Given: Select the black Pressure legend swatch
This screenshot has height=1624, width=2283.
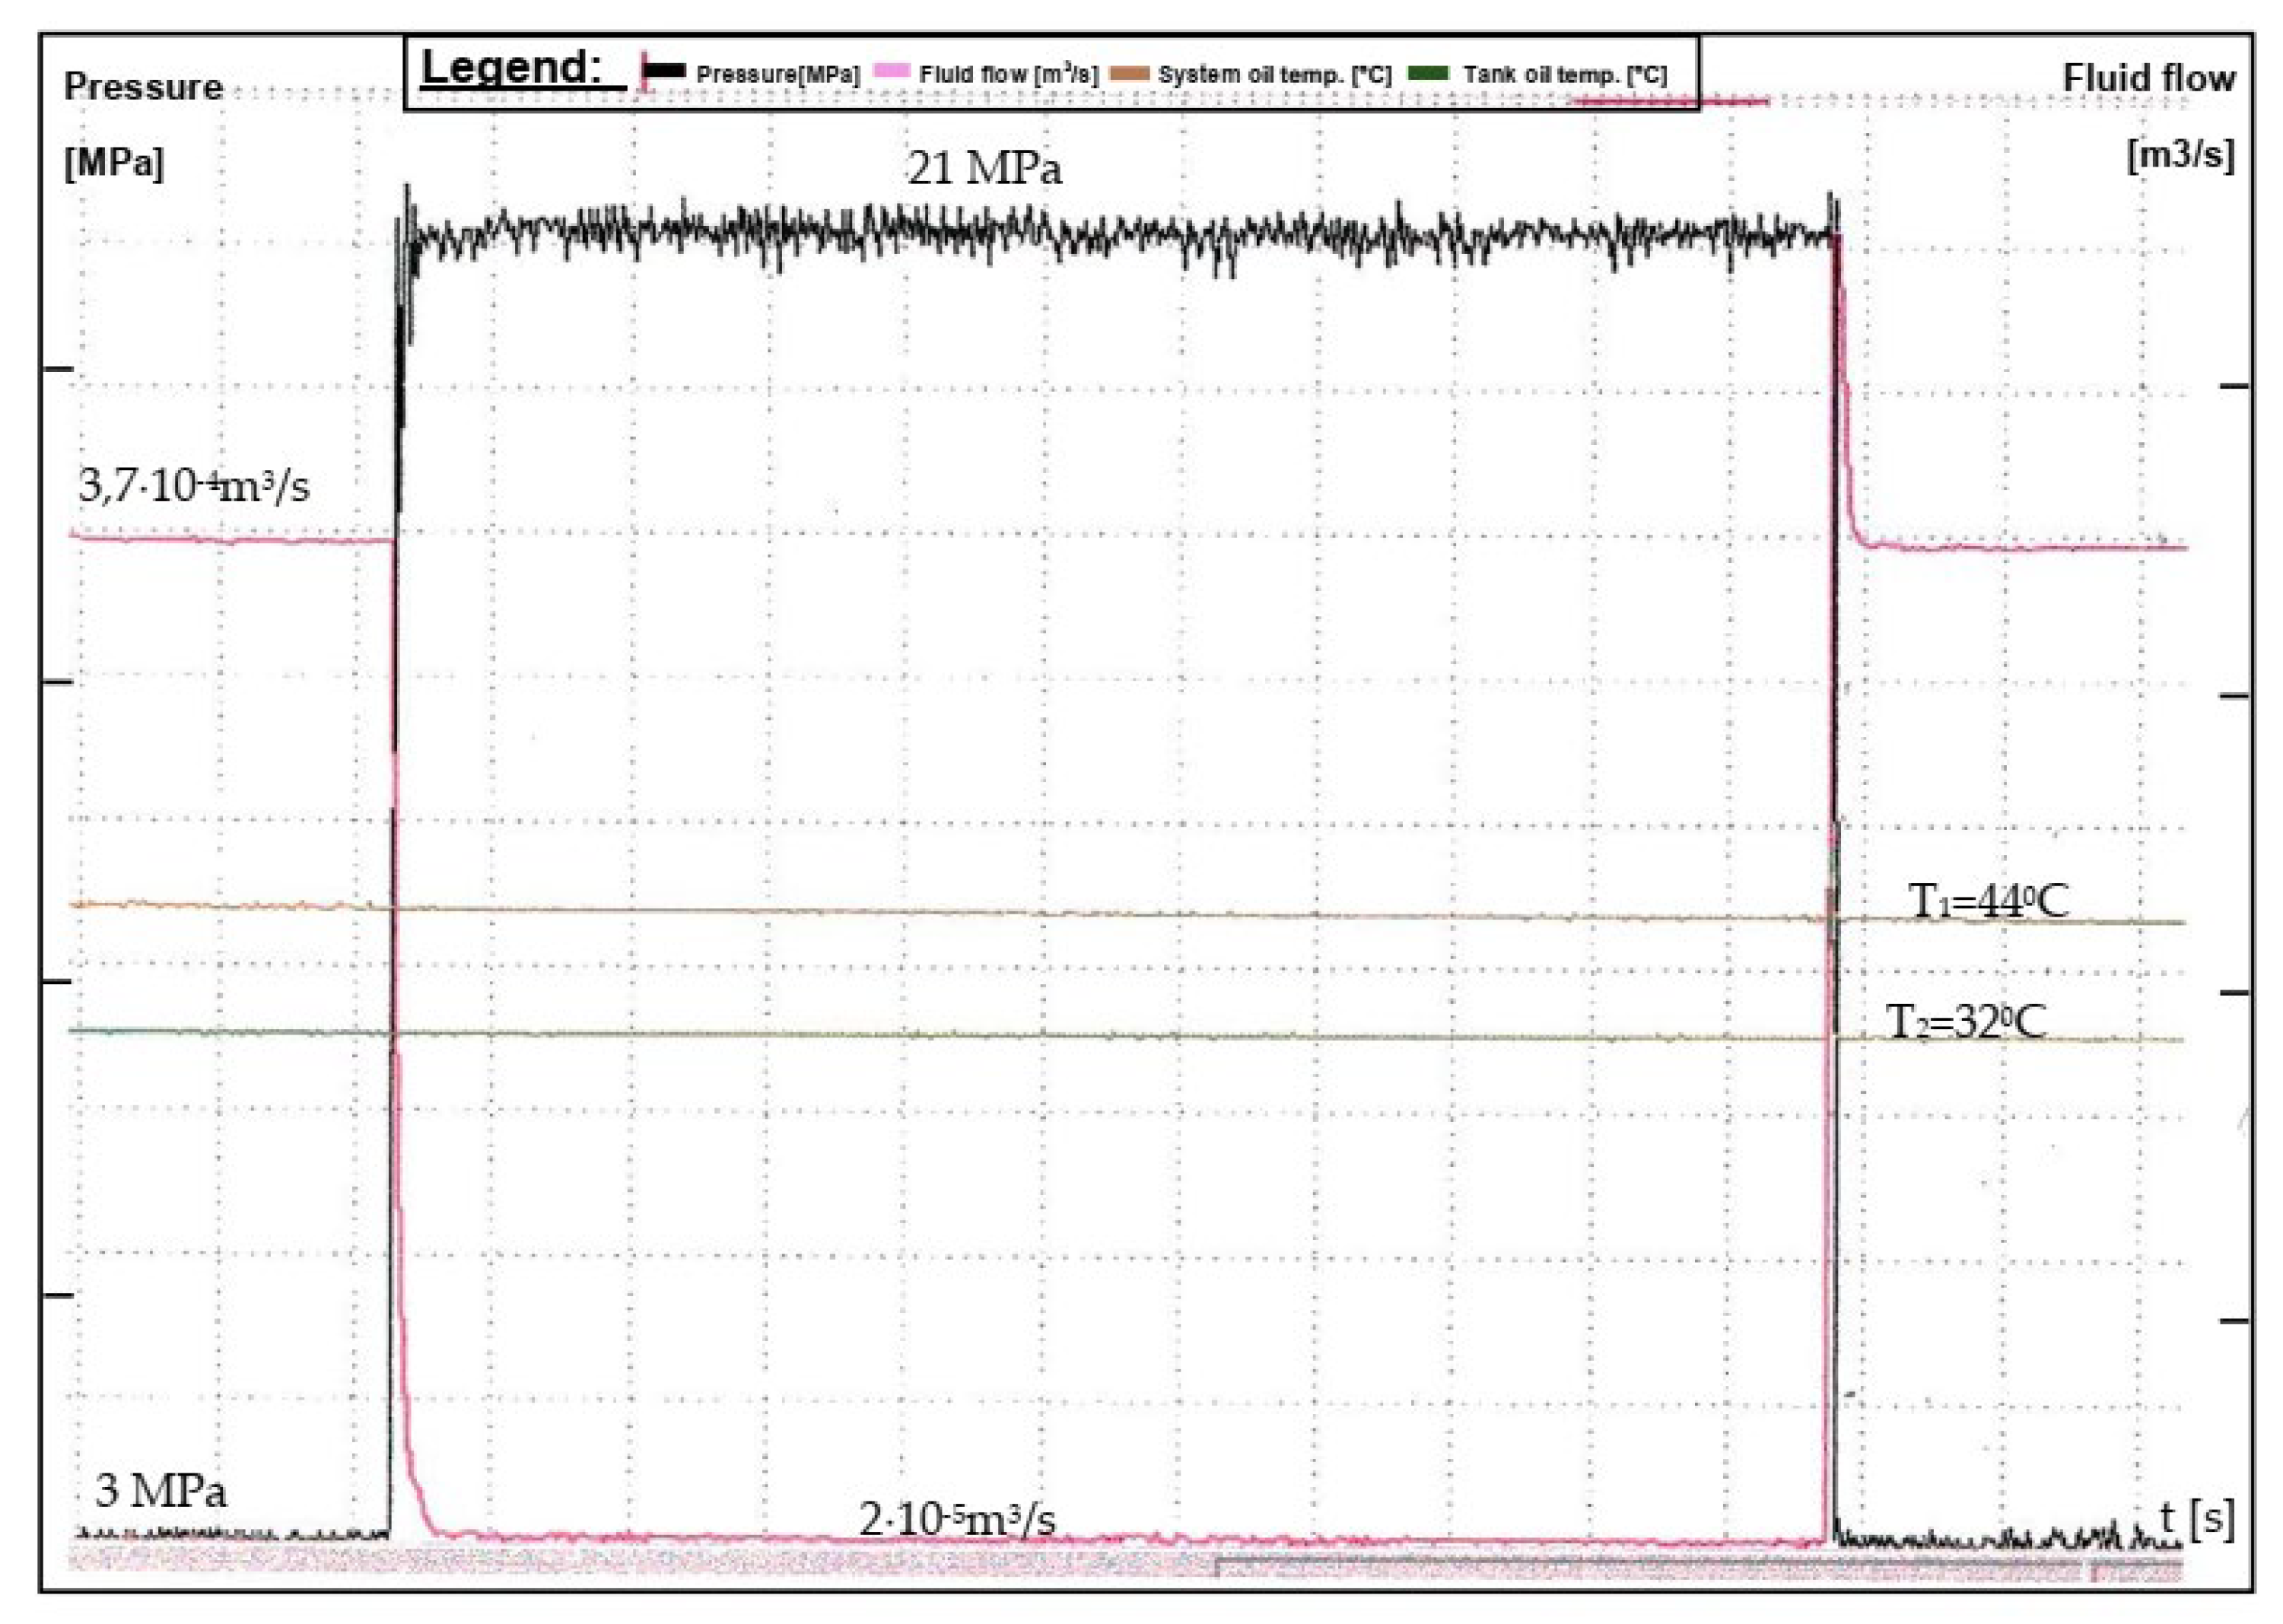Looking at the screenshot, I should click(664, 71).
